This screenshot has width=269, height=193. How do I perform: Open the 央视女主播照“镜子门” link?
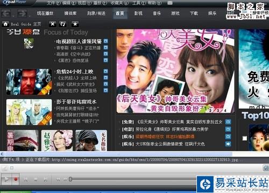click(77, 121)
